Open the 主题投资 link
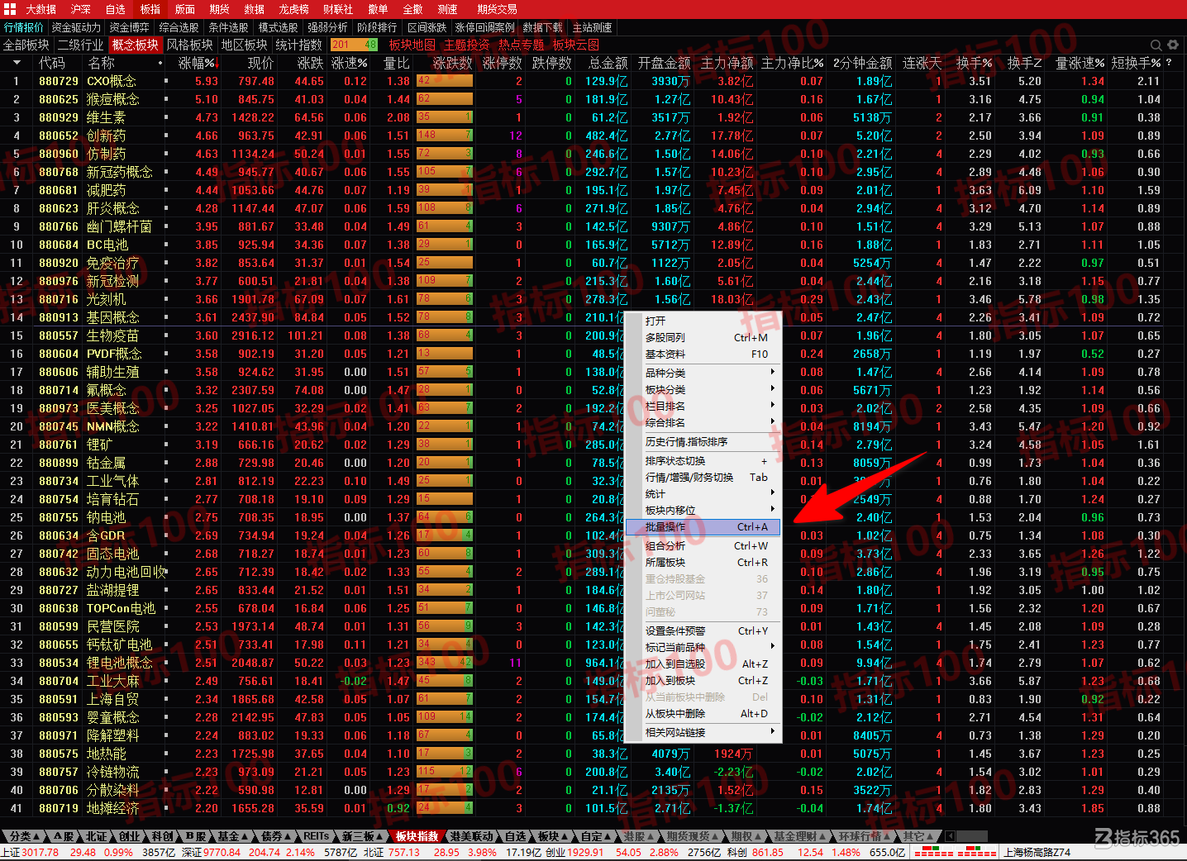This screenshot has width=1187, height=861. [x=467, y=45]
